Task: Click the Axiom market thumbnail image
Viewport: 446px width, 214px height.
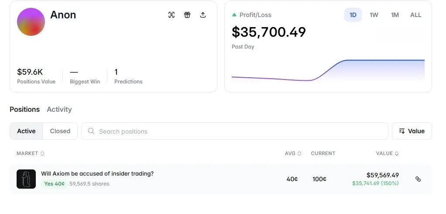Action: [26, 179]
